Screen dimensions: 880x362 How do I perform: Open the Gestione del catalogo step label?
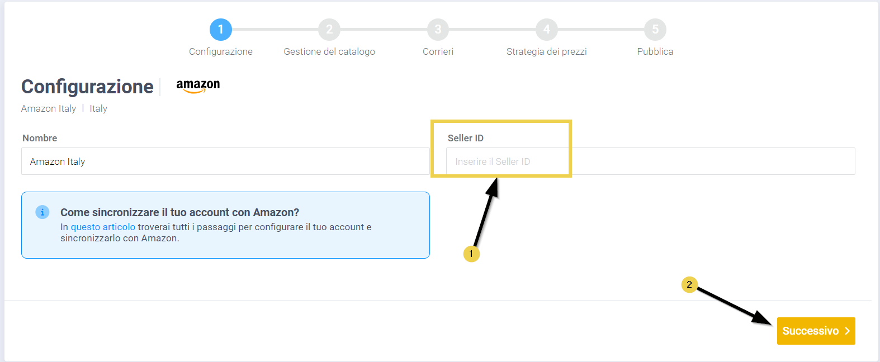point(329,51)
